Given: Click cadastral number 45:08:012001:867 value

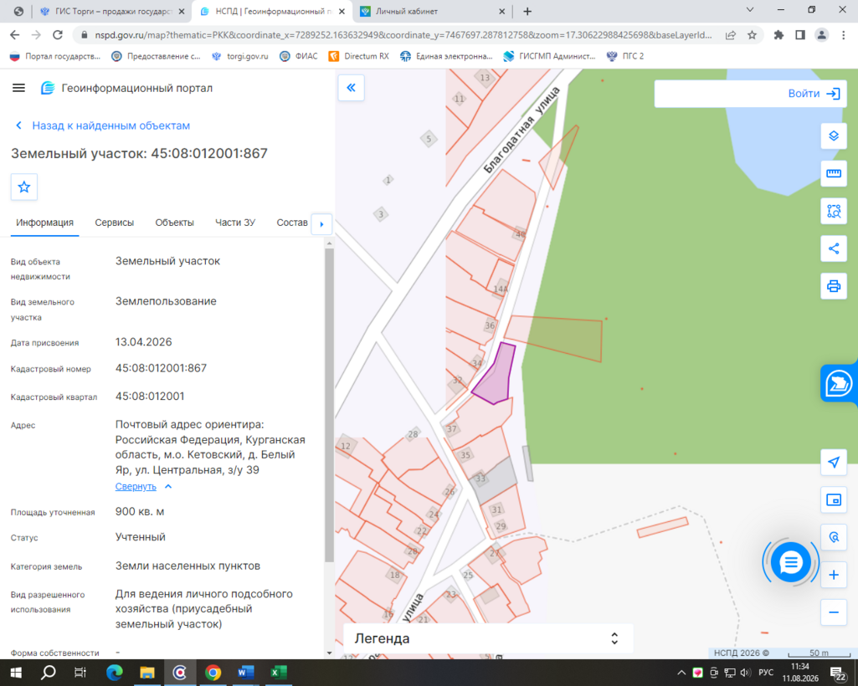Looking at the screenshot, I should click(161, 368).
